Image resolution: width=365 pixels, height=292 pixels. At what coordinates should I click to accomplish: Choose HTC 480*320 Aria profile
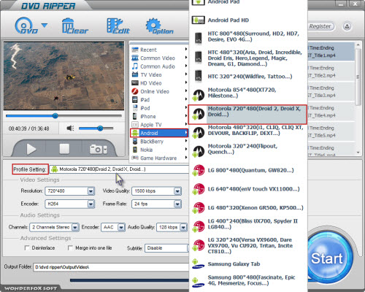pyautogui.click(x=248, y=58)
